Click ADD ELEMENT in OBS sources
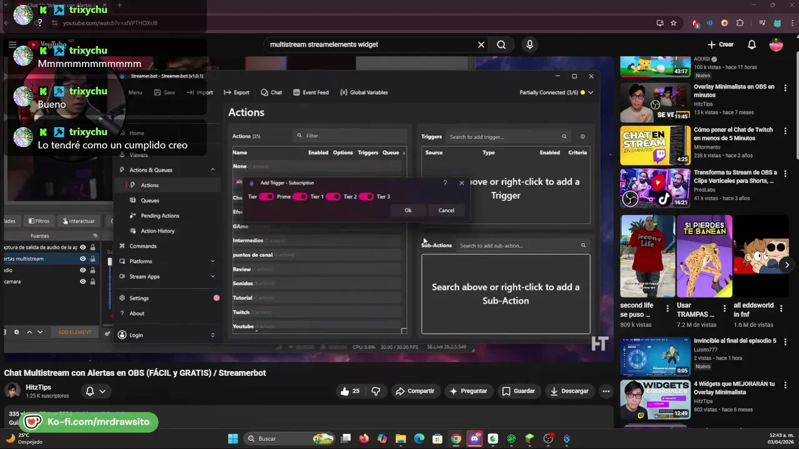This screenshot has height=449, width=799. [75, 332]
